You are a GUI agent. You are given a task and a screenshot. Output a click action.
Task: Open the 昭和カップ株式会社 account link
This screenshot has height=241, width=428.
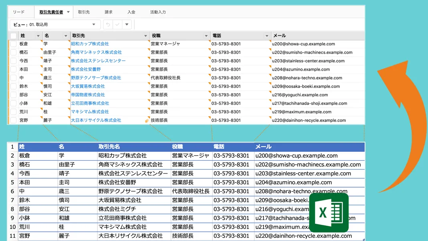90,44
